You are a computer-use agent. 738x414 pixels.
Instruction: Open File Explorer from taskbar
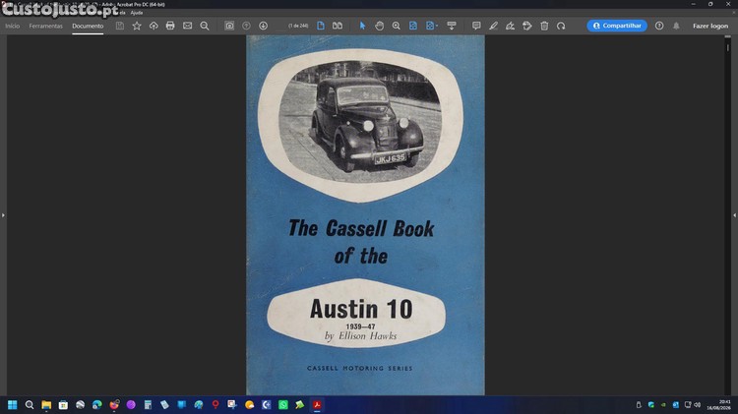pos(46,404)
